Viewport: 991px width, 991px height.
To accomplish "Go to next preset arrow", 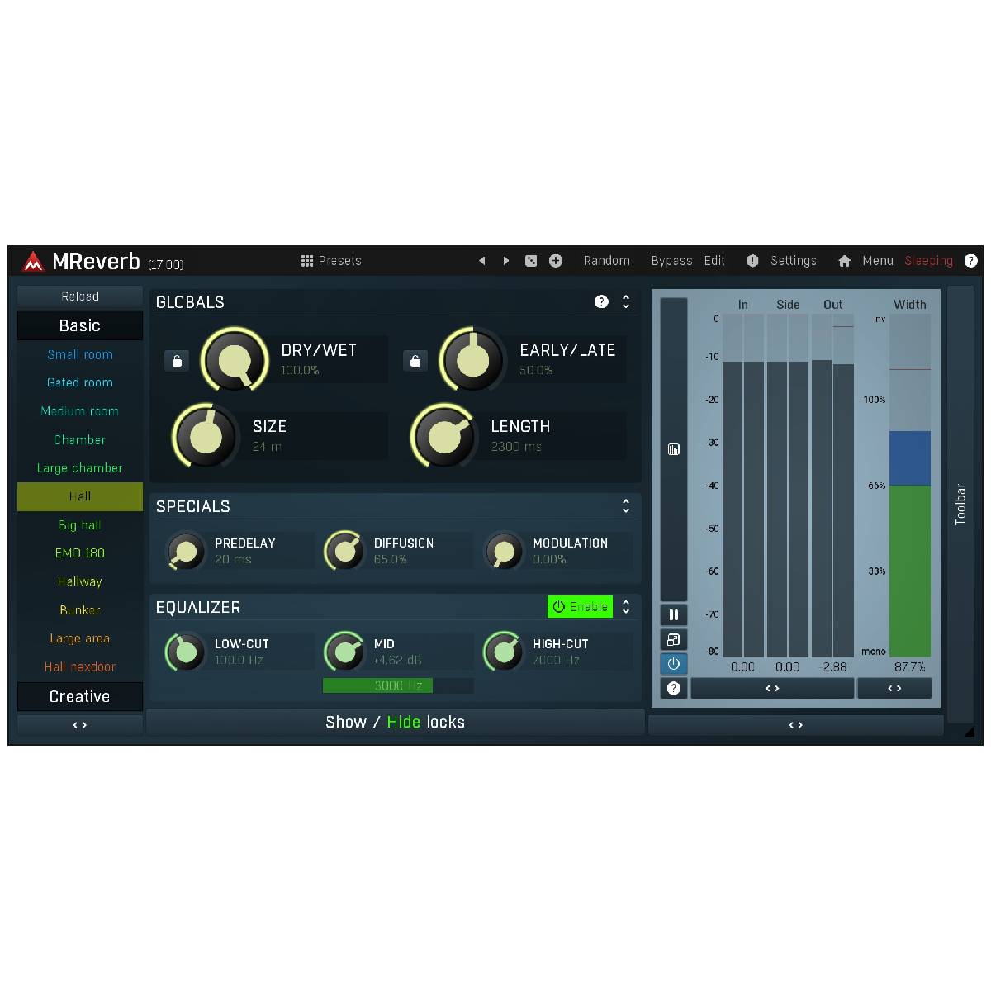I will (x=506, y=261).
